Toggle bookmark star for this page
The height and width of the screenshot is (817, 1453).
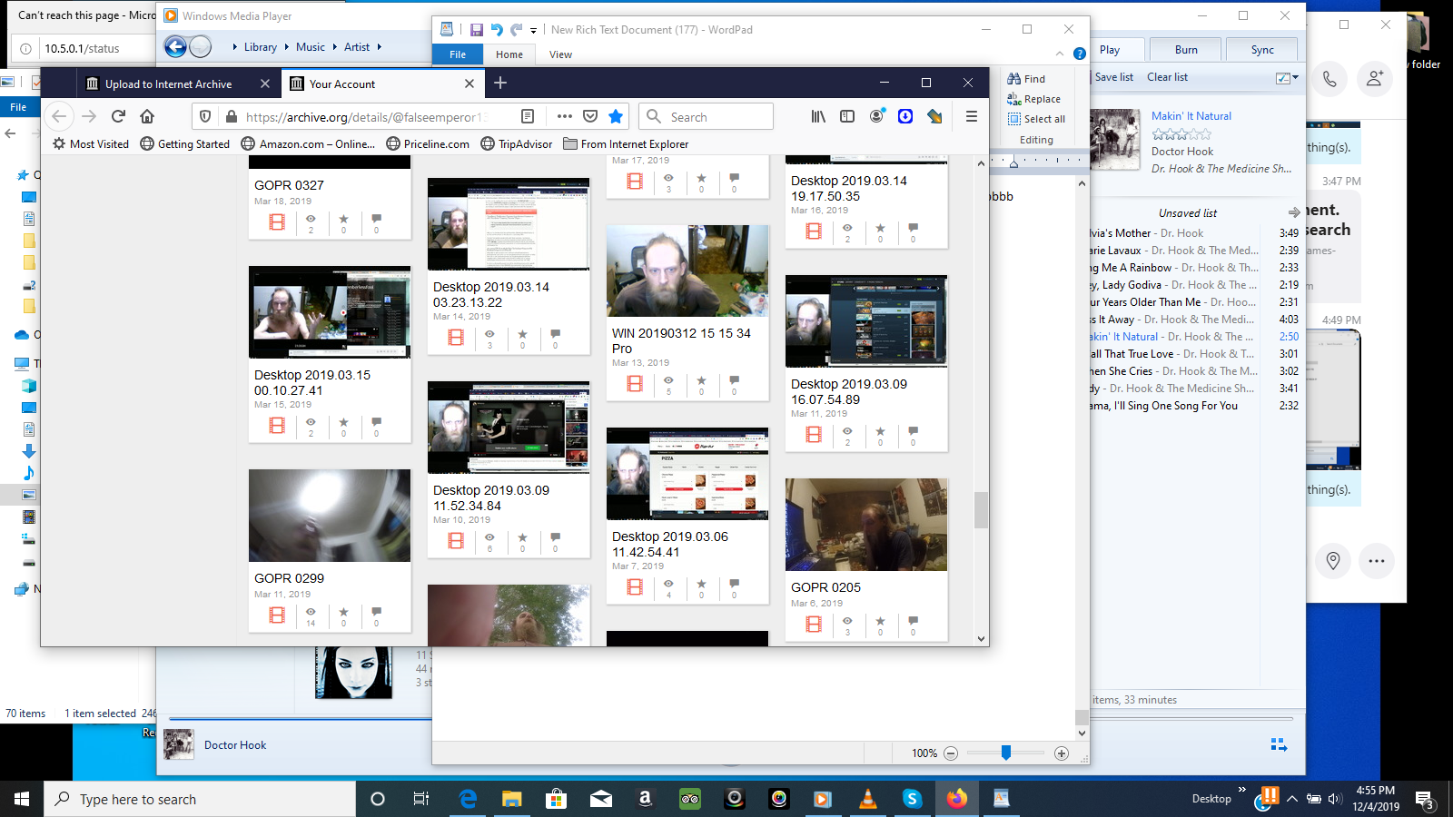point(616,116)
